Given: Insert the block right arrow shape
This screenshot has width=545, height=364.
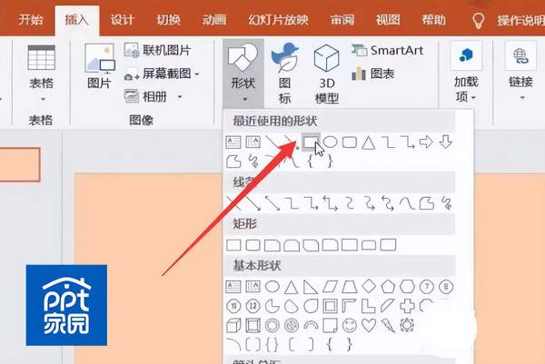Looking at the screenshot, I should pyautogui.click(x=427, y=142).
